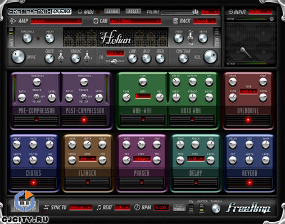Viewport: 285px width, 224px height.
Task: Click the Reverb SIZE knob
Action: pyautogui.click(x=249, y=145)
